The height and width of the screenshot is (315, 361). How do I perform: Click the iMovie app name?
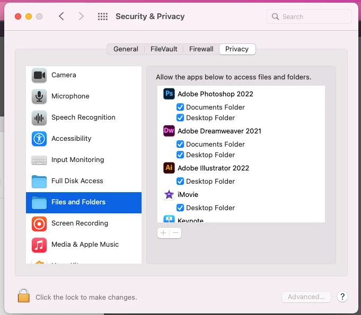tap(188, 194)
